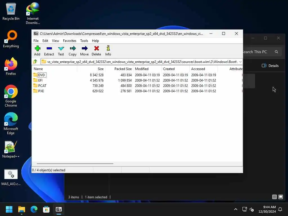Run the Test archive tool
Viewport: 288px width, 216px height.
[61, 51]
